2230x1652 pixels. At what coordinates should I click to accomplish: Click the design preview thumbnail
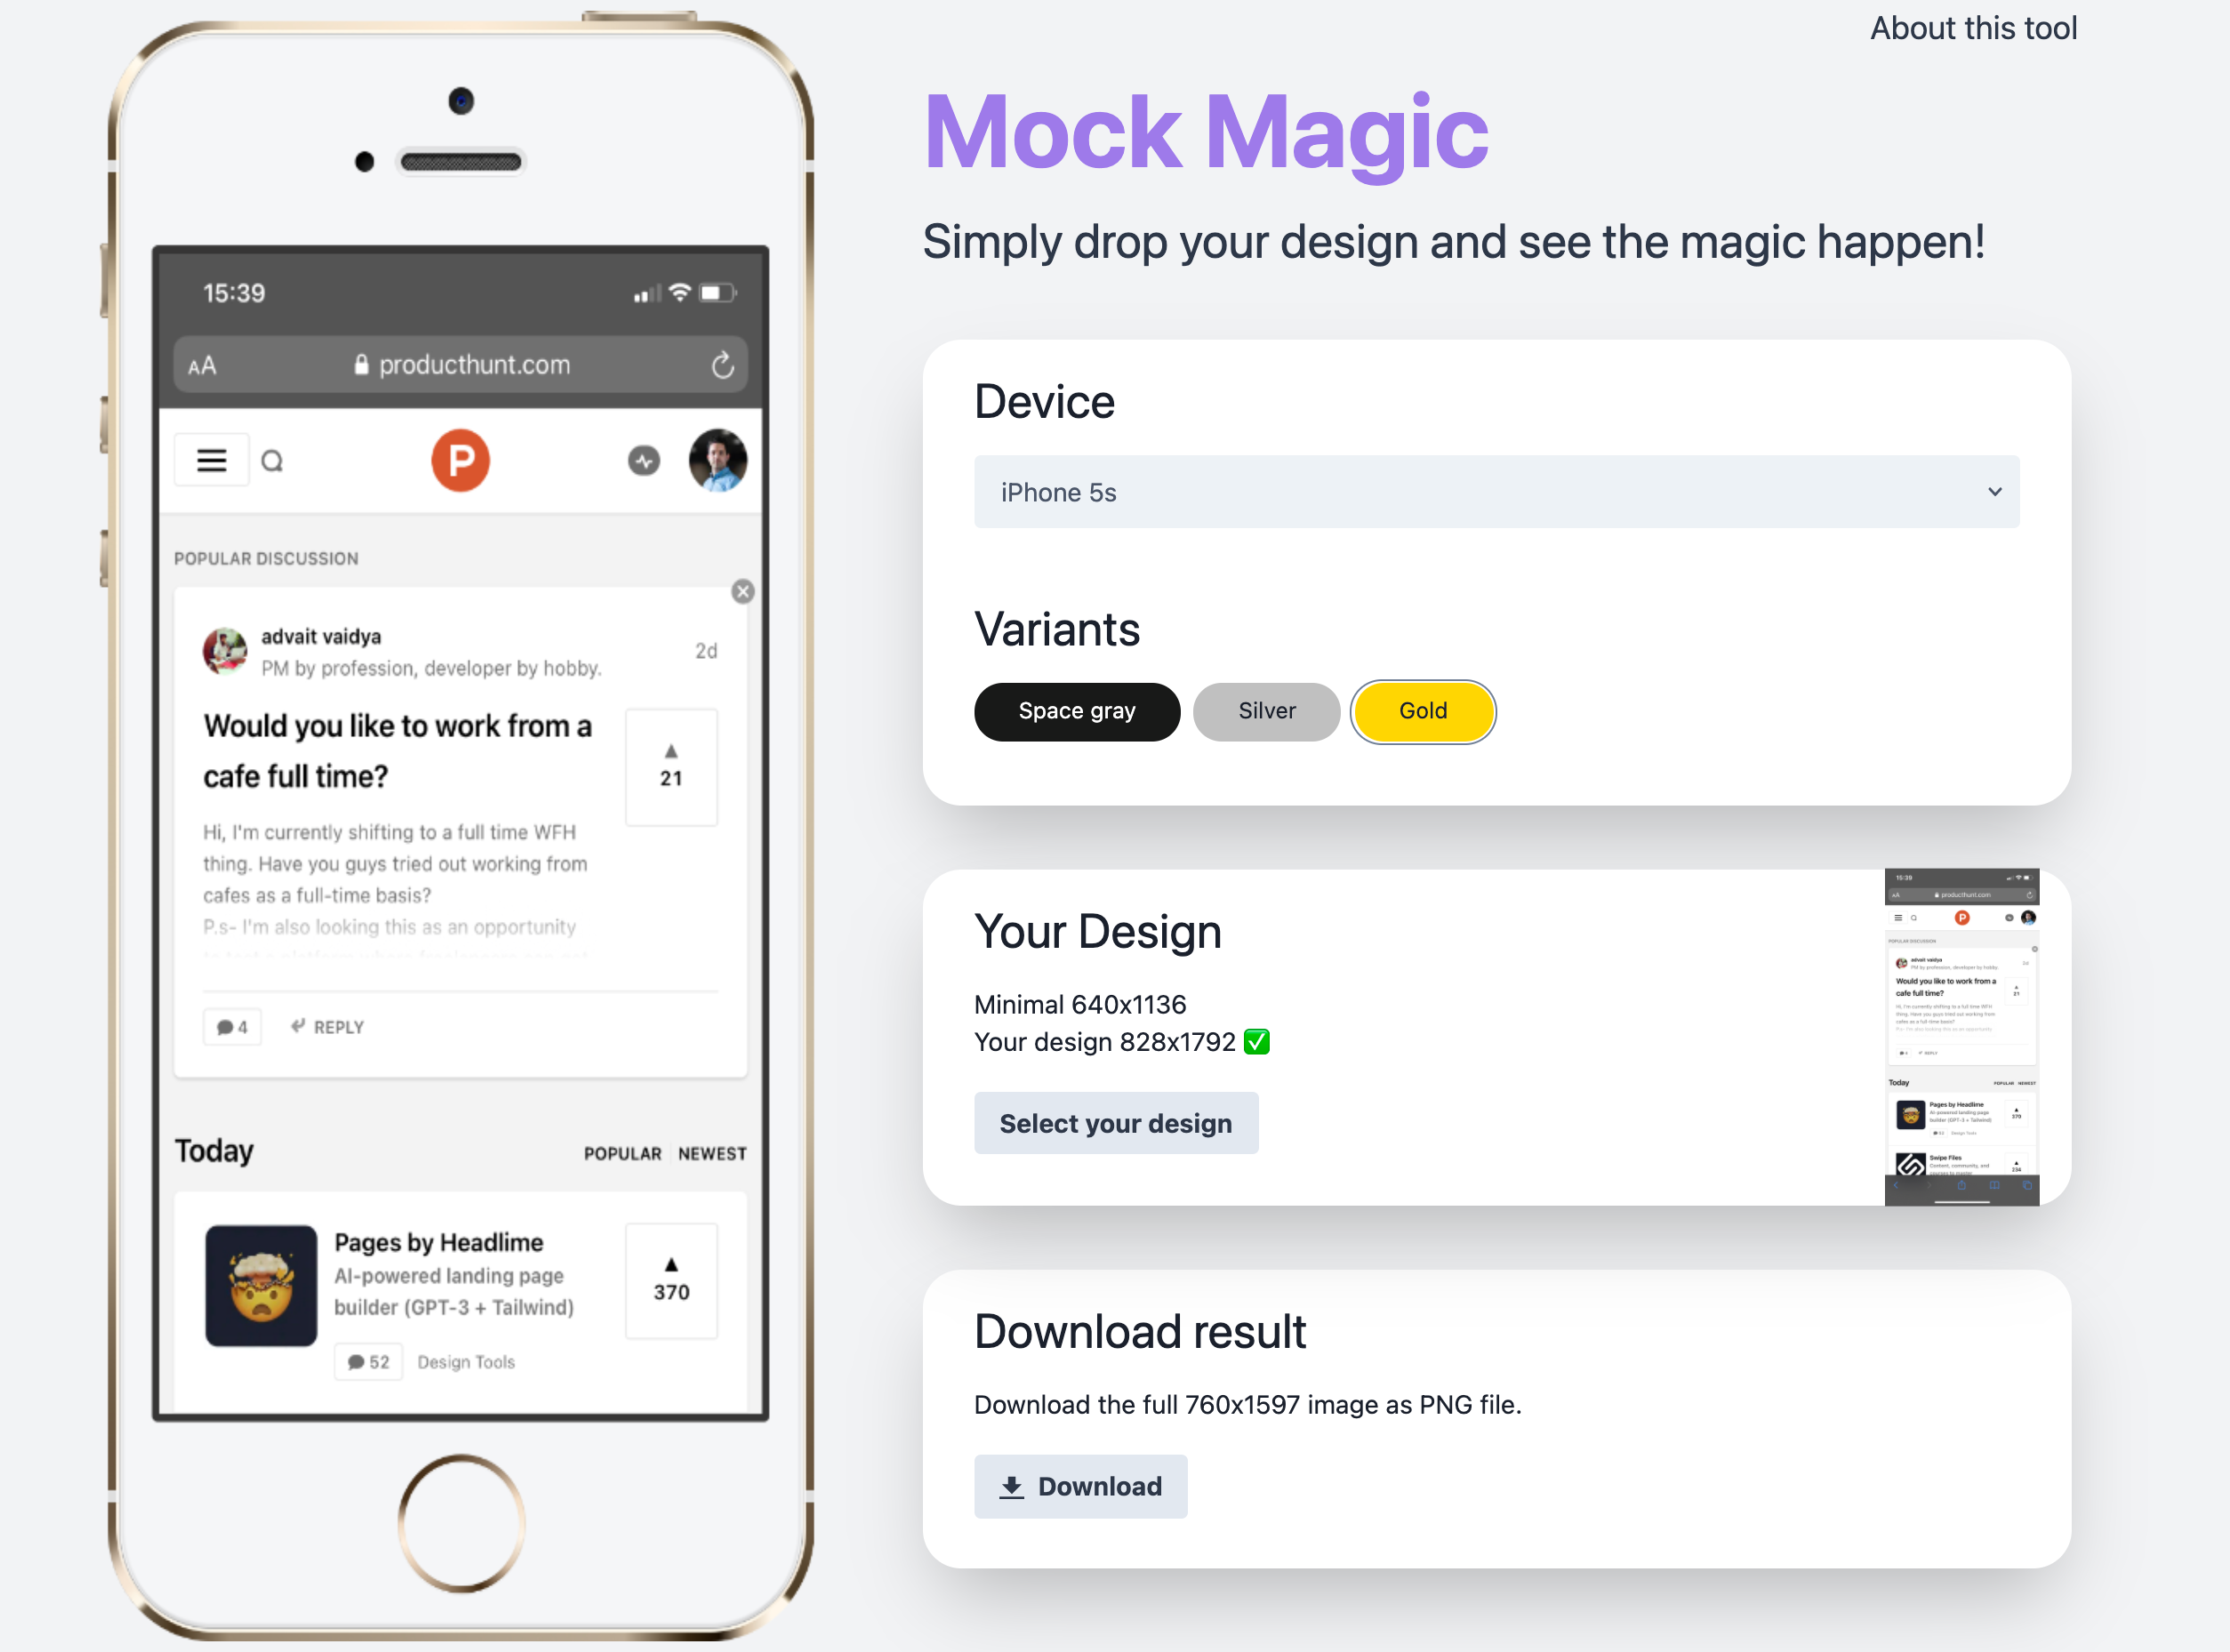pos(1962,1025)
